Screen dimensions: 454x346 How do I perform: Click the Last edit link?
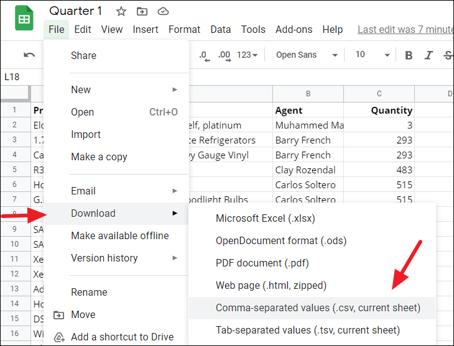click(x=405, y=30)
